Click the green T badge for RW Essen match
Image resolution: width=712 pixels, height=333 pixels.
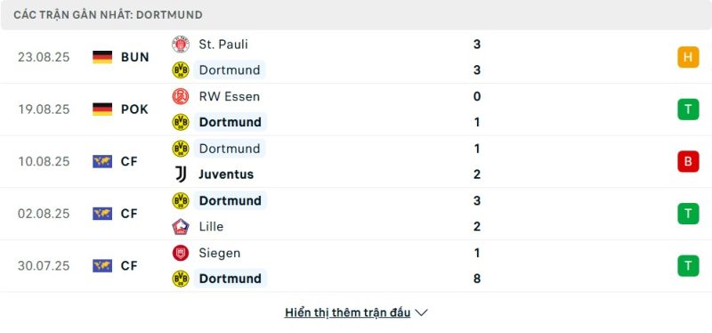pyautogui.click(x=688, y=110)
